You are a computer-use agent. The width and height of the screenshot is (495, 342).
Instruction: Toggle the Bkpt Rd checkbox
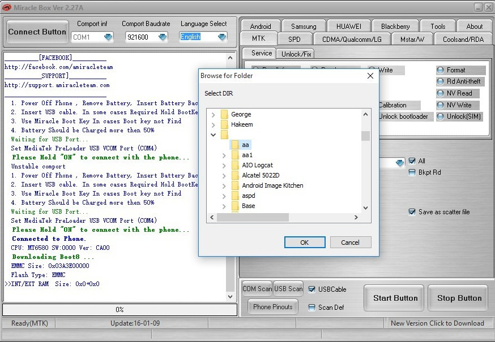pyautogui.click(x=412, y=172)
